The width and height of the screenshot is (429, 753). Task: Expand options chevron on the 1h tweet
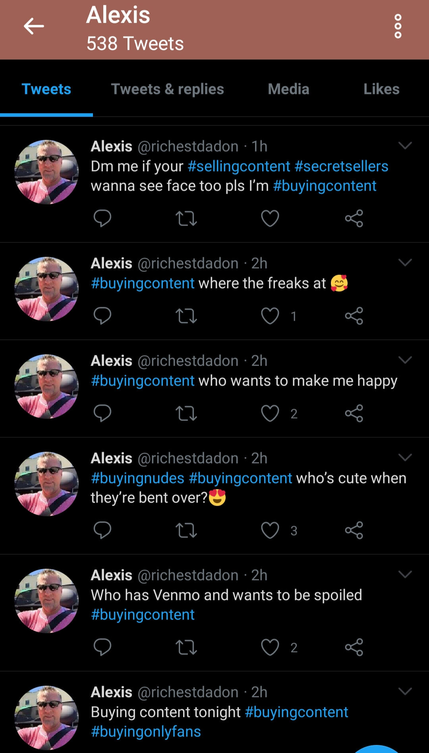(x=405, y=146)
